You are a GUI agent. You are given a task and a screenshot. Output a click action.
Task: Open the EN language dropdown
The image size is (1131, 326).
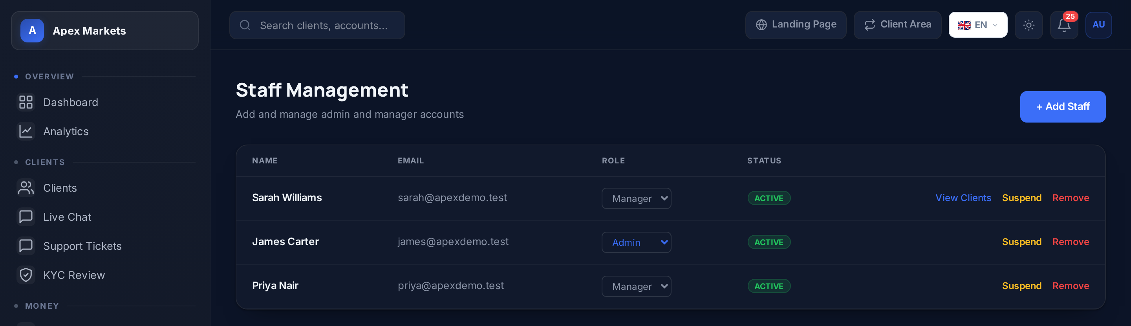[x=978, y=25]
